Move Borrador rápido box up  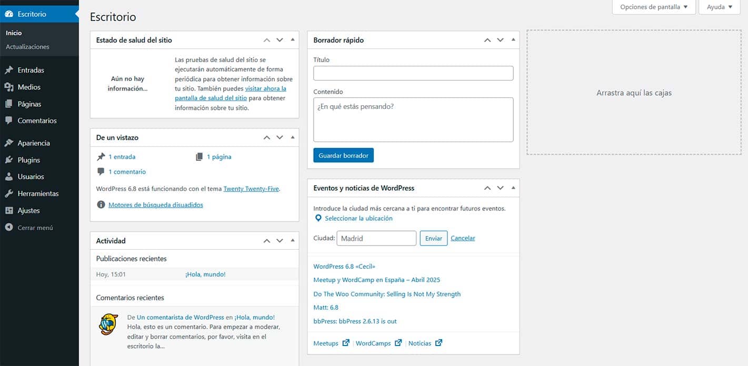[x=487, y=40]
